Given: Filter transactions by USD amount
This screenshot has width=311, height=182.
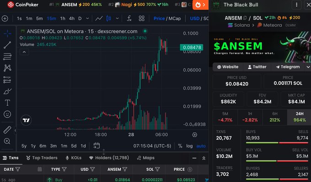Looking at the screenshot, I should (x=92, y=169).
